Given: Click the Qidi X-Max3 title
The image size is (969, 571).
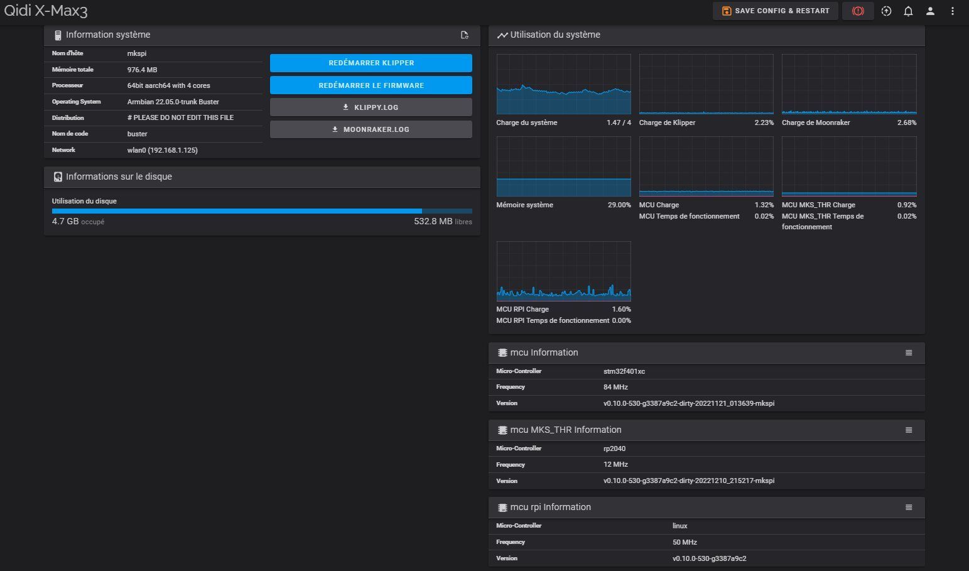Looking at the screenshot, I should [46, 11].
